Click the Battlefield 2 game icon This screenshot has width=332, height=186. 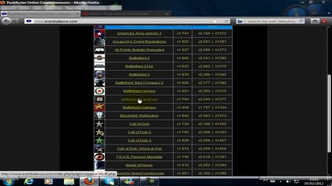99,58
